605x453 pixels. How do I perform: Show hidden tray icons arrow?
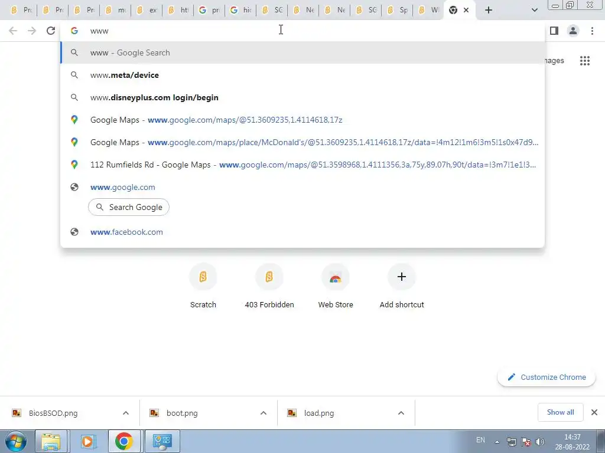497,442
